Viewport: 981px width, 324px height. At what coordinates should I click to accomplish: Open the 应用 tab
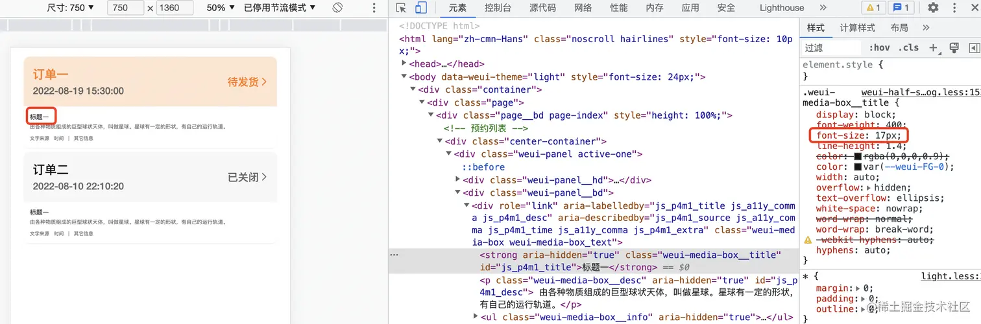pos(690,8)
